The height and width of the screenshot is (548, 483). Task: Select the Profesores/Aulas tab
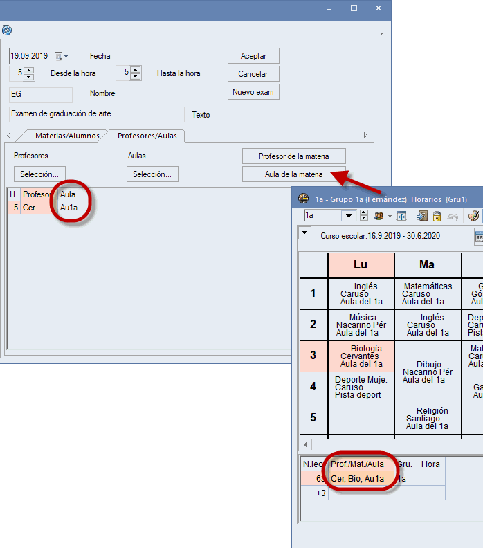pyautogui.click(x=147, y=136)
